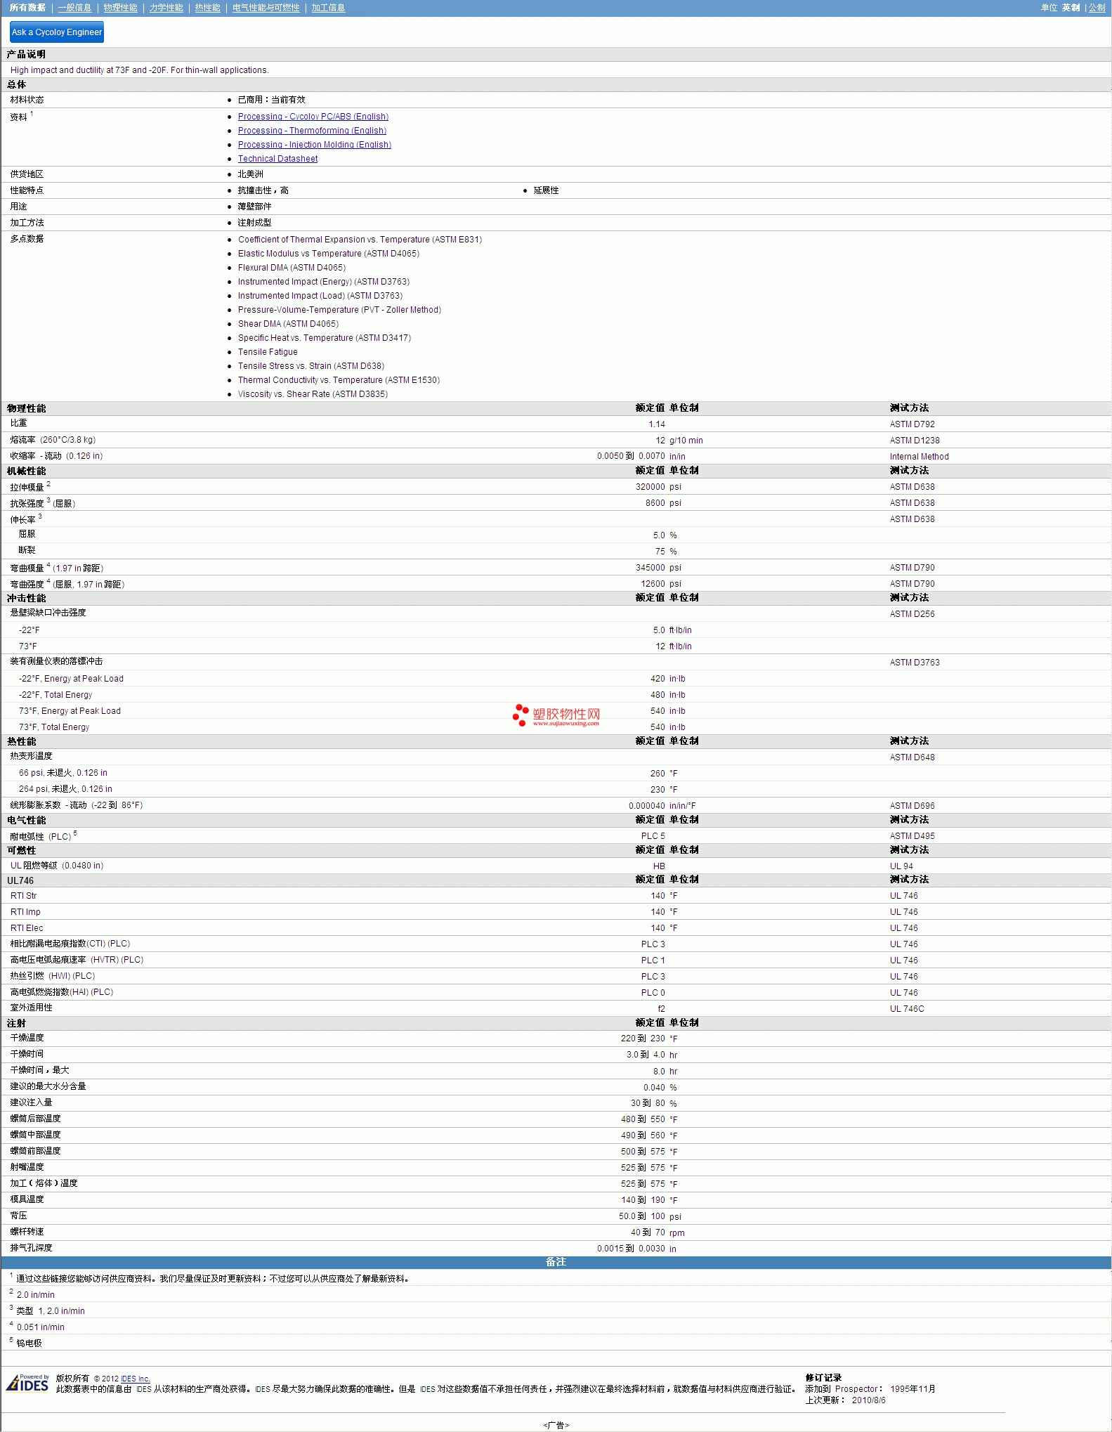Click the ASTM D256 test method cell
This screenshot has width=1112, height=1432.
912,614
